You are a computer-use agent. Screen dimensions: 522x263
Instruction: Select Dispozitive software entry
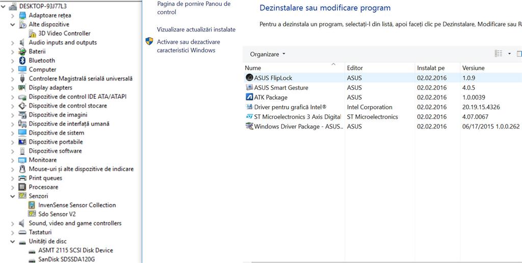[55, 151]
